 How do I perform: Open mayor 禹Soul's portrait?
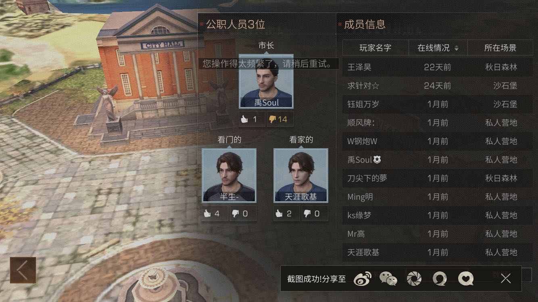(x=266, y=82)
